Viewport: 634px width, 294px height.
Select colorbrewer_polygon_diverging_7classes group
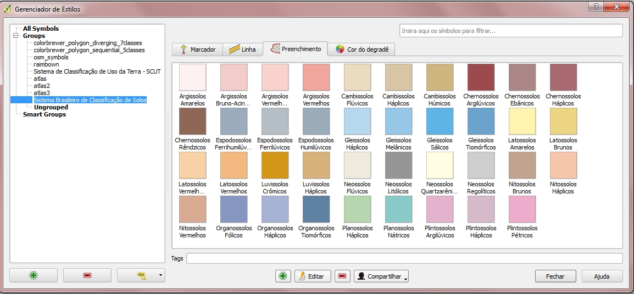88,43
